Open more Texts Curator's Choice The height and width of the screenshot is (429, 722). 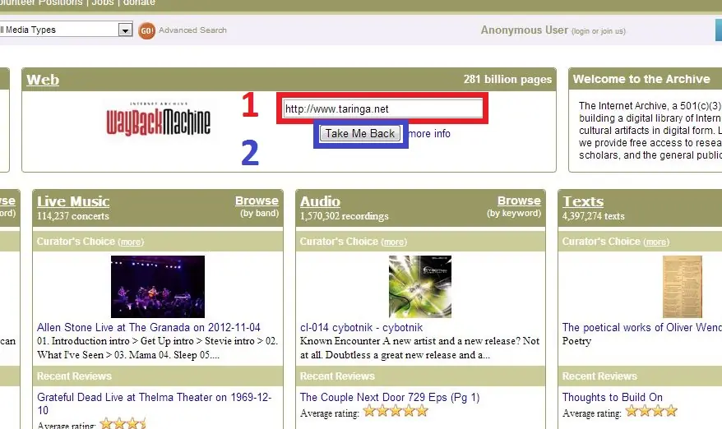(656, 242)
